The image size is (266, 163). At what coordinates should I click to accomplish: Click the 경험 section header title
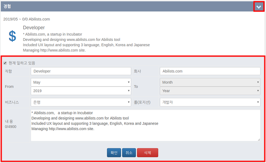(7, 6)
